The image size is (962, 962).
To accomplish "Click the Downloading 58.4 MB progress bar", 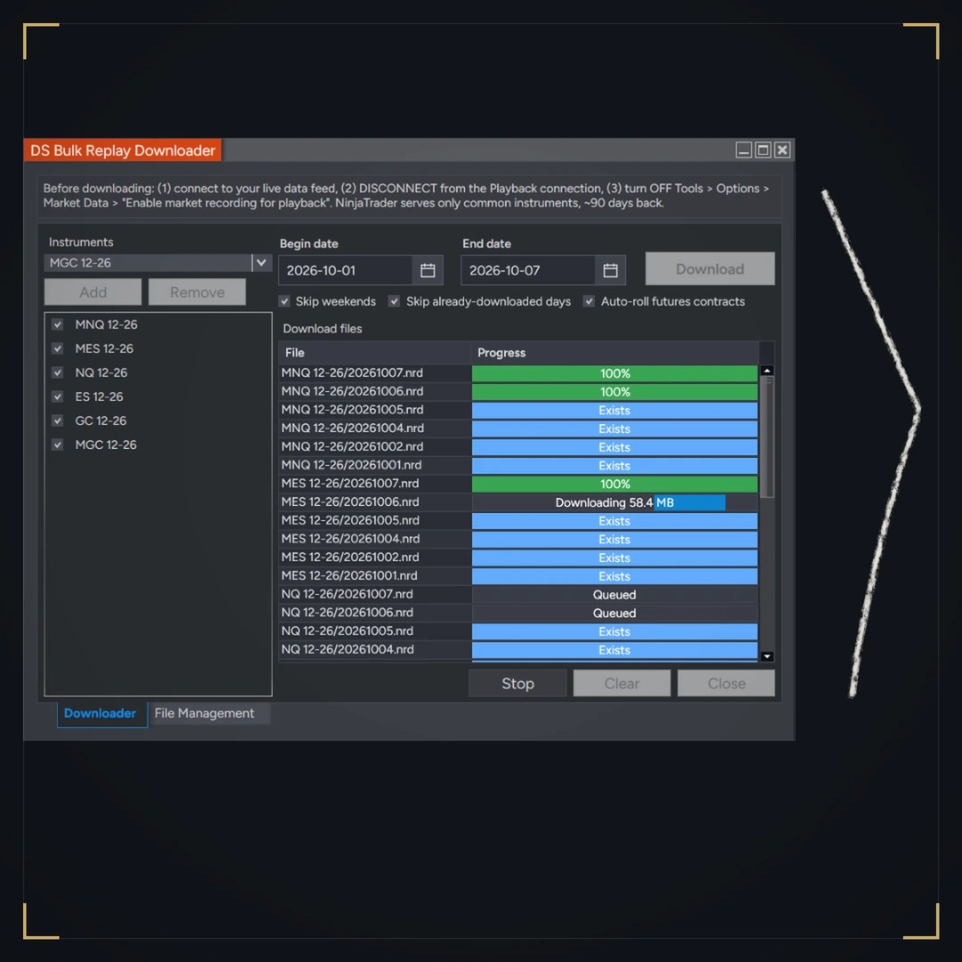I will coord(614,502).
